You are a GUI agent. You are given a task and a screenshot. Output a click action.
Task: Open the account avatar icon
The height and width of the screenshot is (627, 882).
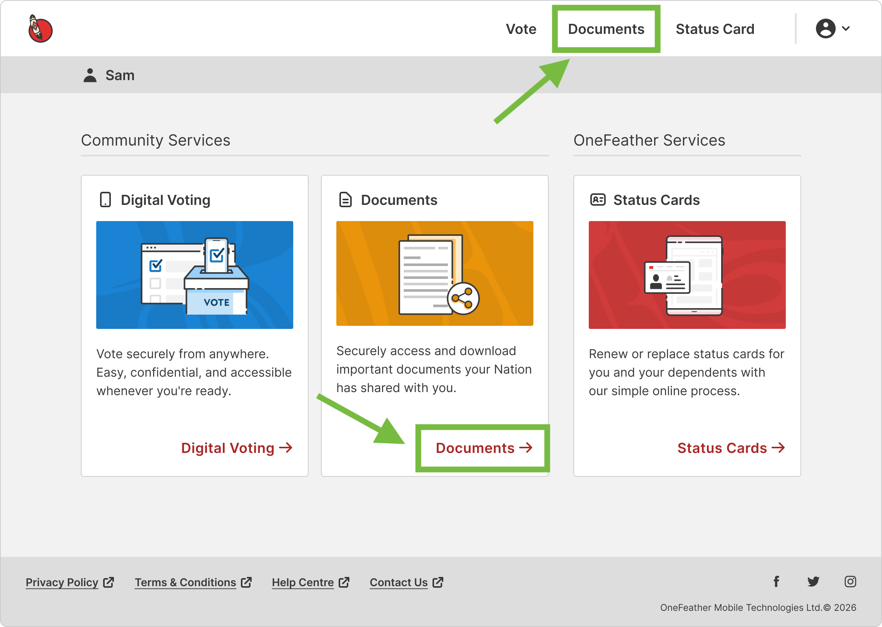(825, 28)
